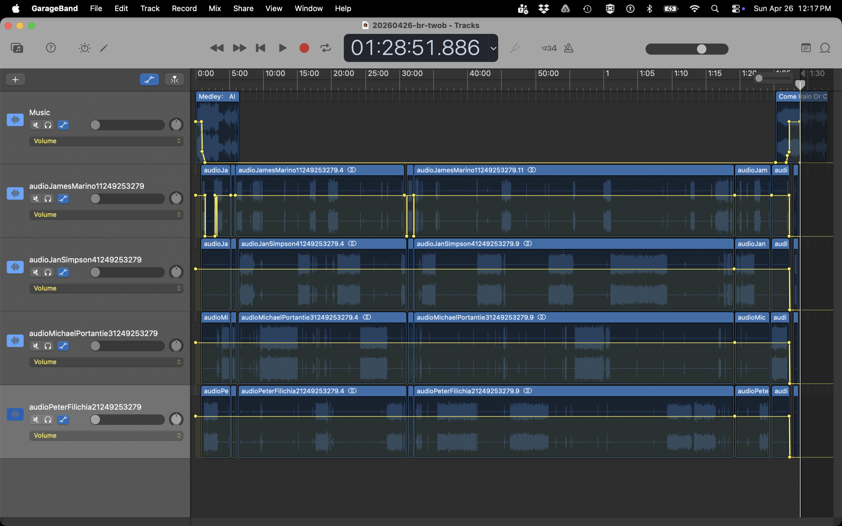Open the Loop Browser icon

pos(825,48)
